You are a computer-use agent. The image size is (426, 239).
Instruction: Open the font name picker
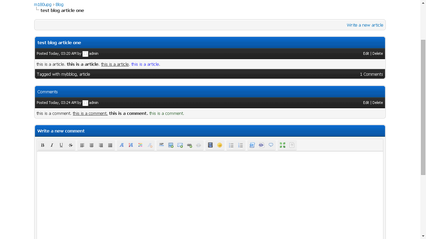(x=122, y=145)
